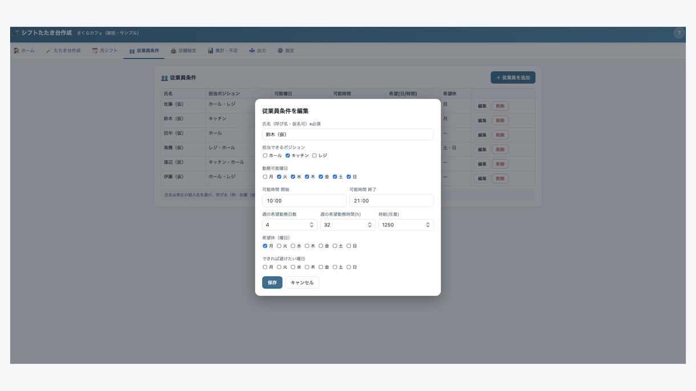696x391 pixels.
Task: Click the 田中（仮） name cell
Action: pyautogui.click(x=183, y=135)
